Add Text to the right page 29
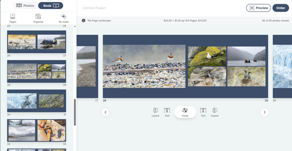 [x=203, y=112]
